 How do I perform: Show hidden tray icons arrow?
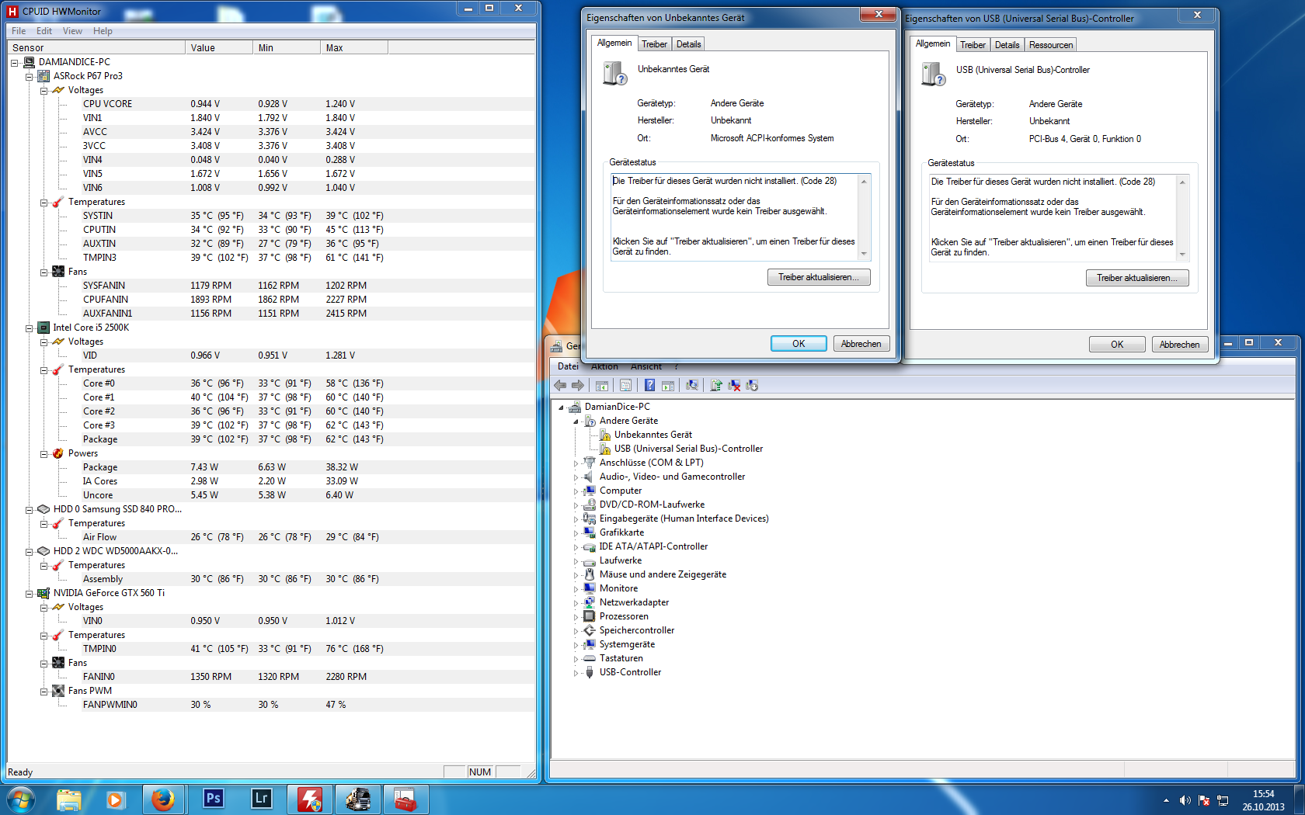tap(1166, 800)
